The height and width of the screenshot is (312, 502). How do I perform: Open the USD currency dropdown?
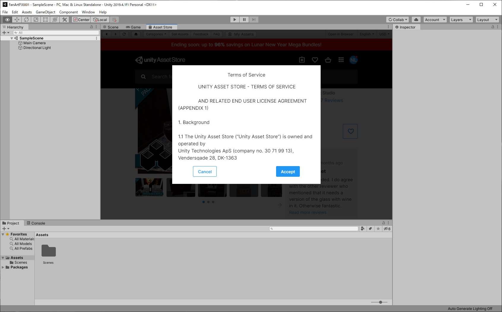(x=384, y=34)
